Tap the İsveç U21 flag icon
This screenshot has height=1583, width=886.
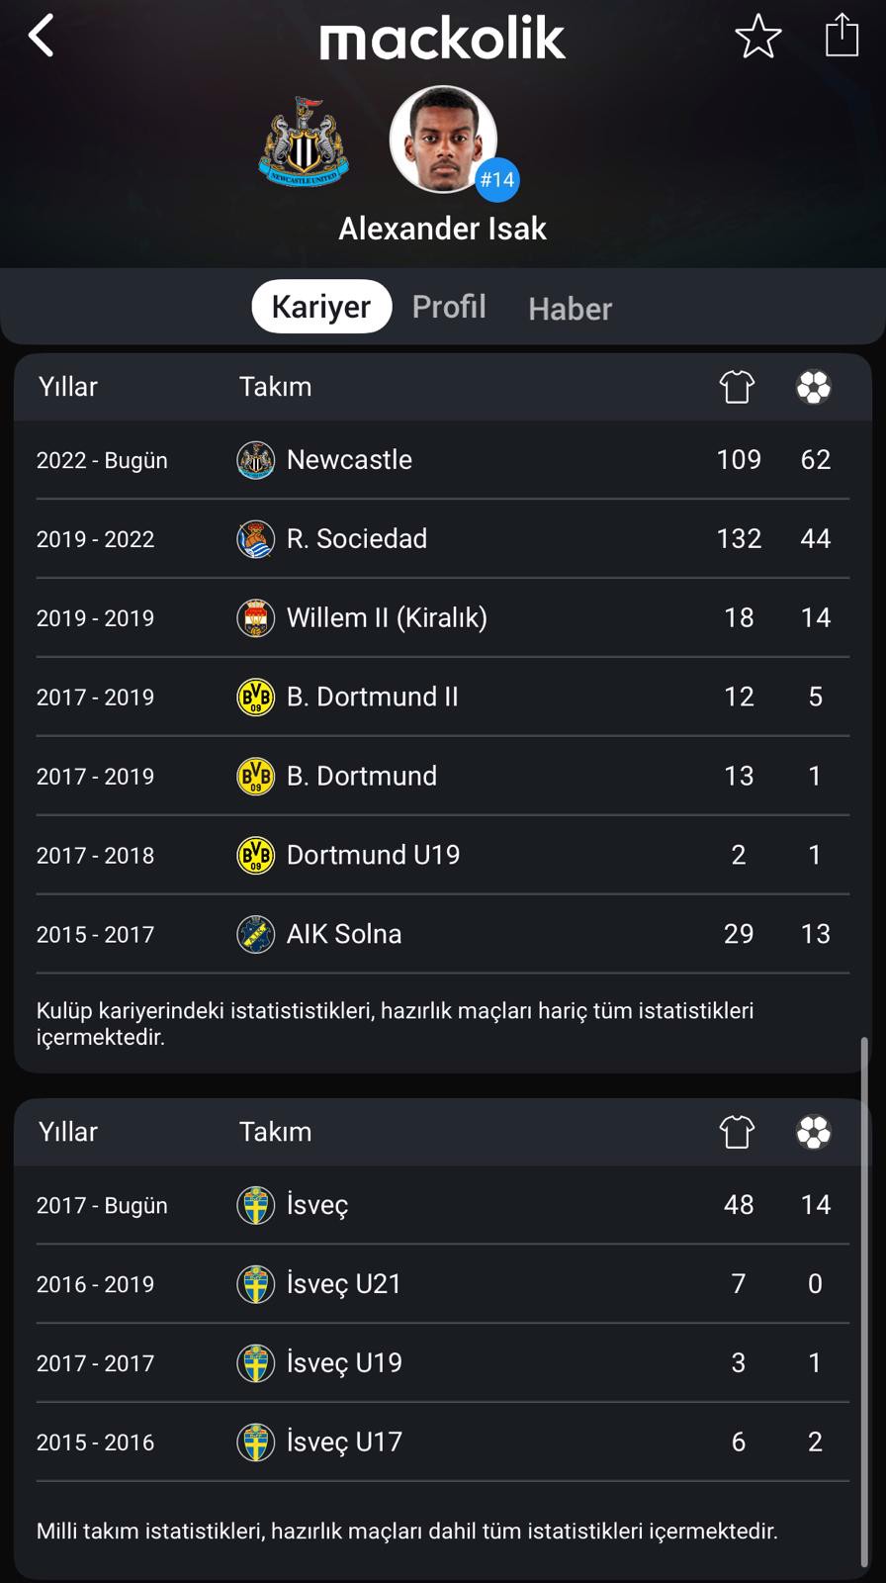tap(256, 1284)
